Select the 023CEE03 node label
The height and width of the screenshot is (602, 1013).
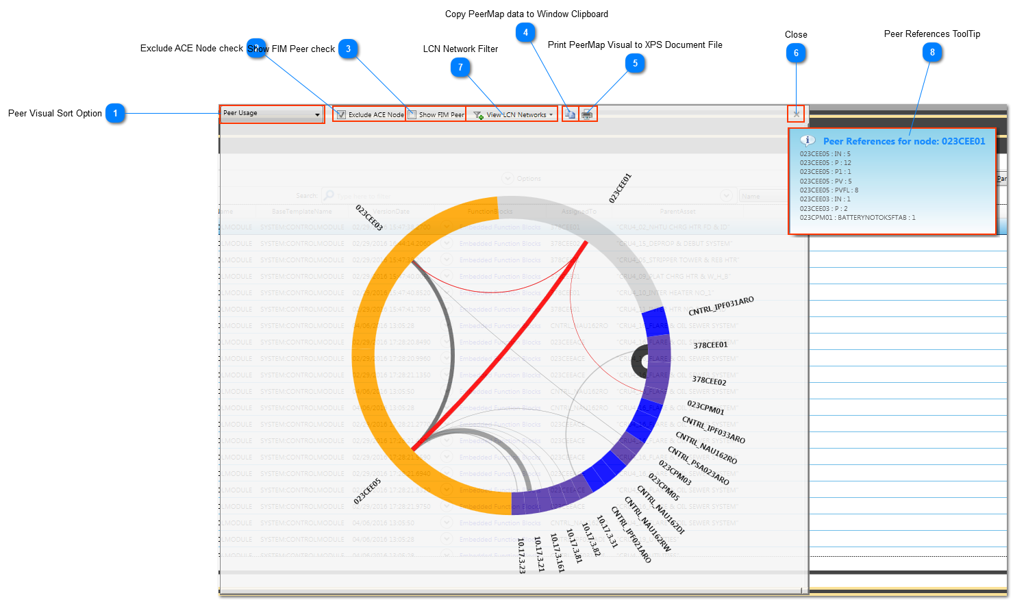coord(369,217)
